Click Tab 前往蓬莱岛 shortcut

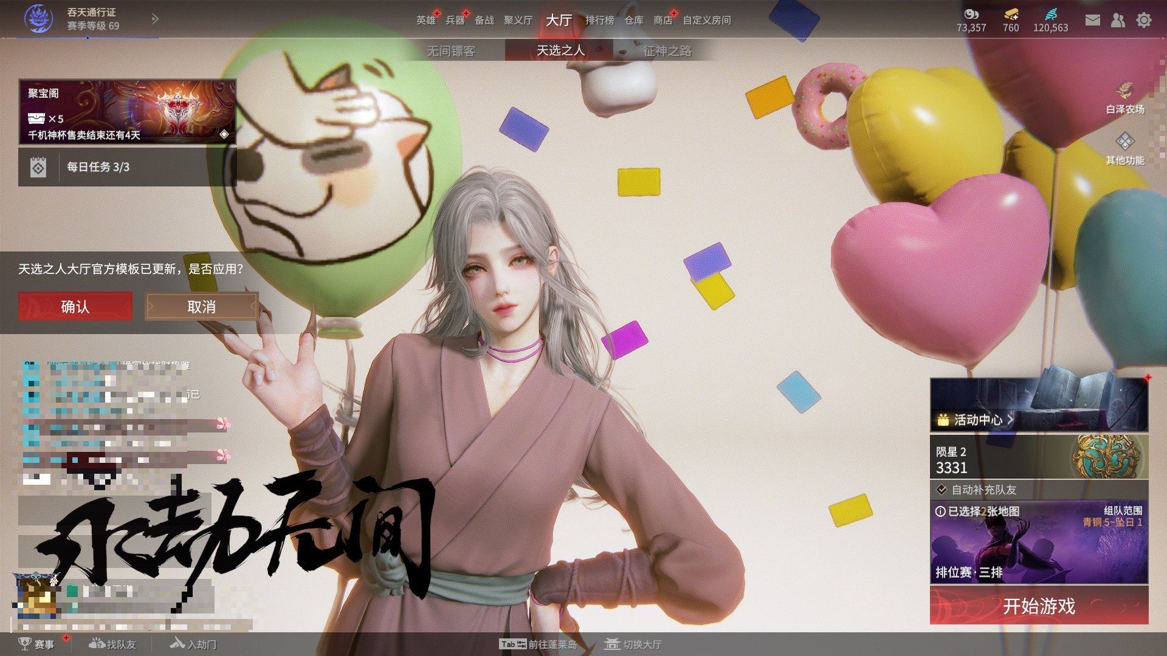(x=538, y=644)
